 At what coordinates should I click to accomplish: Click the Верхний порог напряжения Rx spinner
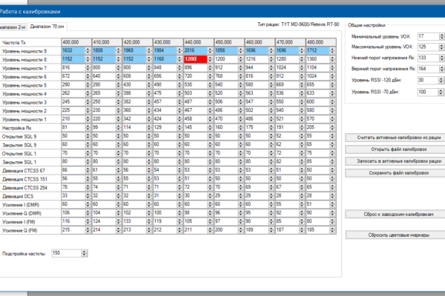pos(442,69)
